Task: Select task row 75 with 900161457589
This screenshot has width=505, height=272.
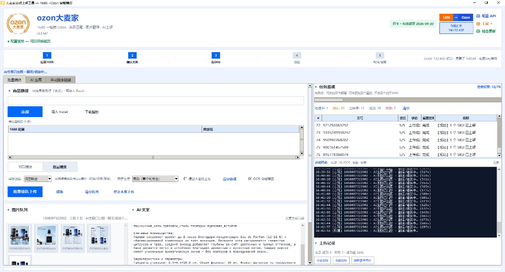Action: (x=406, y=148)
